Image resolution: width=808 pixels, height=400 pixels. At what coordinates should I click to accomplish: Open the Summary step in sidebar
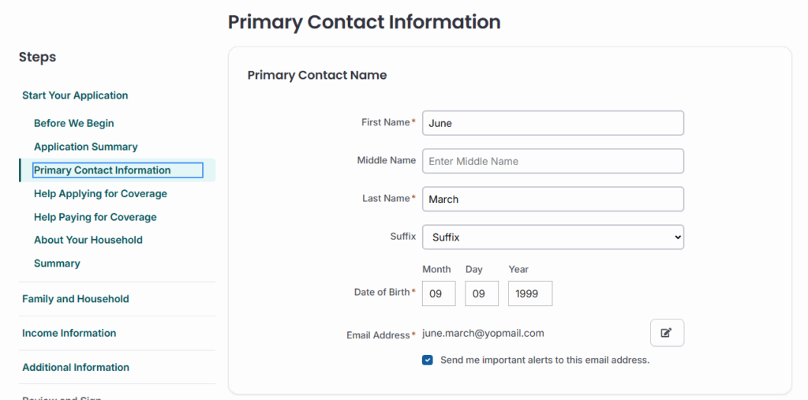click(57, 264)
